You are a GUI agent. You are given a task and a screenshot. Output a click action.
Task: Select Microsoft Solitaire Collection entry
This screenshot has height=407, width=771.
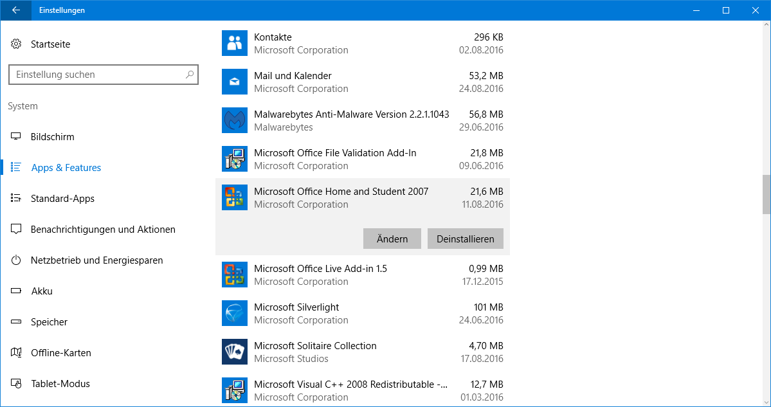pos(315,345)
